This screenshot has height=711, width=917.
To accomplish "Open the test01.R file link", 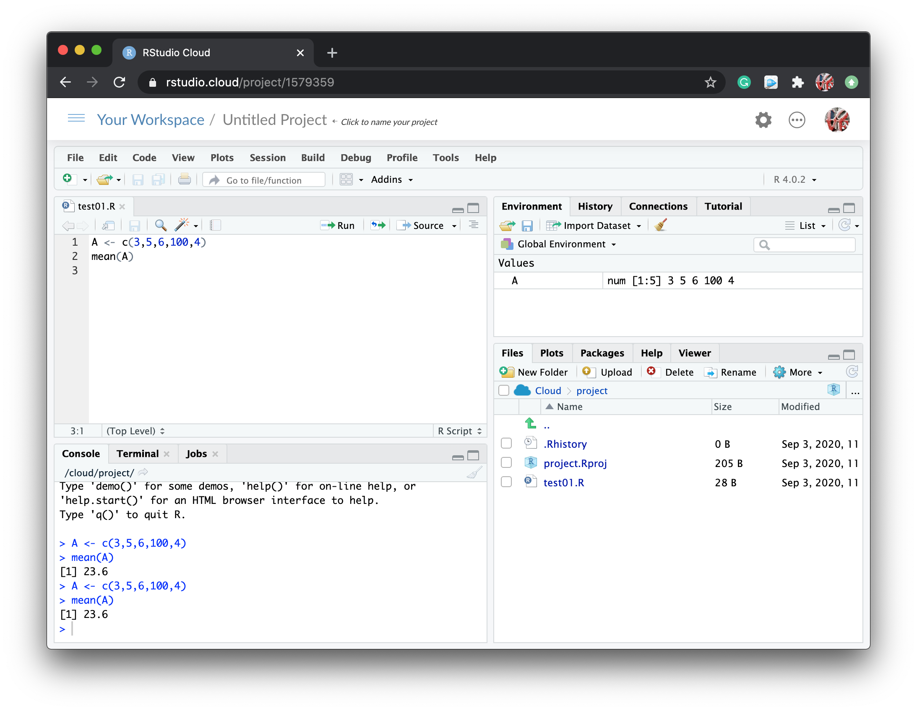I will (563, 482).
